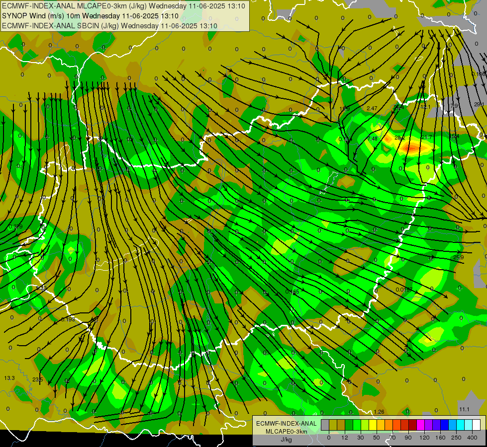Click the map value 0.379
Viewport: 487px width, 447px height.
[15, 227]
